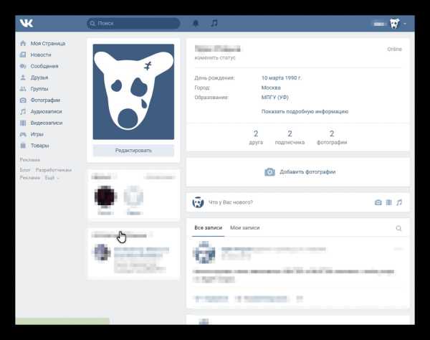
Task: Attach audio with post box note icon
Action: click(399, 202)
